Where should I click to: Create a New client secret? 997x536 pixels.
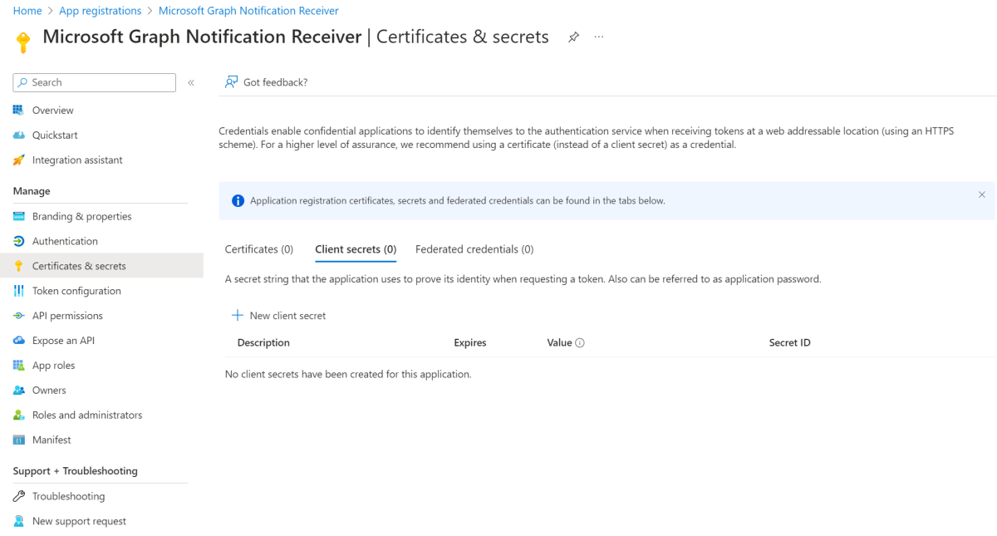pyautogui.click(x=278, y=315)
